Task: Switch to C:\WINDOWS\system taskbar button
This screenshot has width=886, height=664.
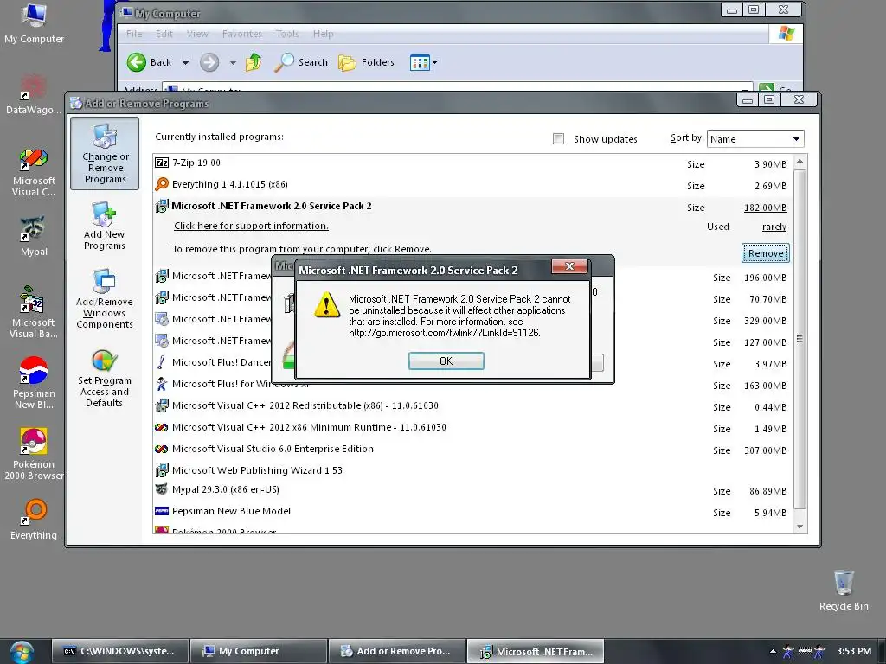Action: (x=119, y=651)
